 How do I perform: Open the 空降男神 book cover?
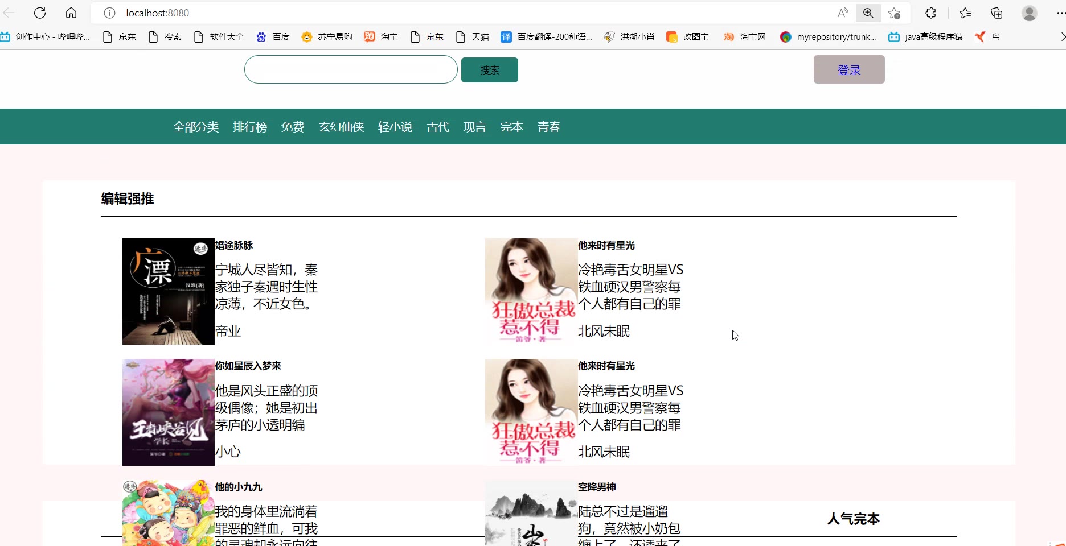point(531,513)
